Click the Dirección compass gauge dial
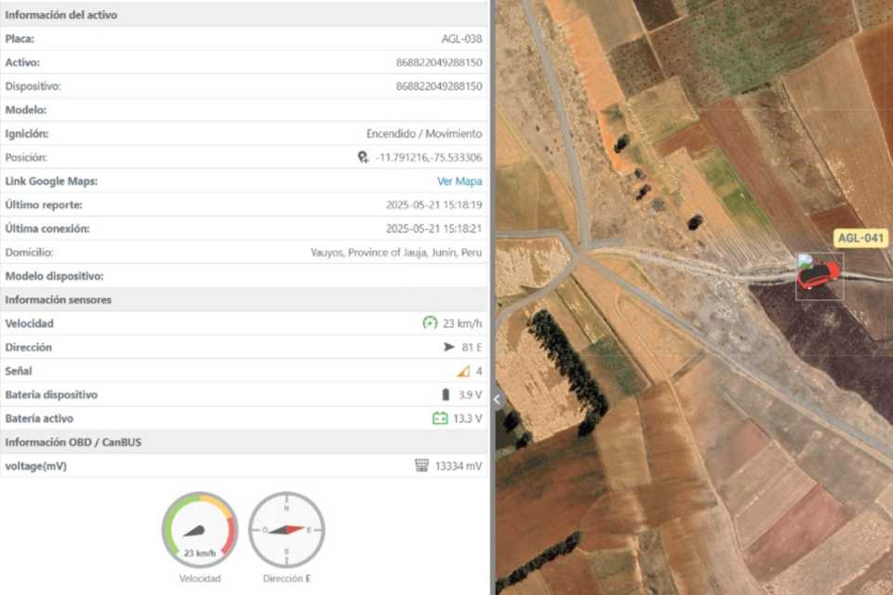Image resolution: width=893 pixels, height=595 pixels. pos(287,530)
